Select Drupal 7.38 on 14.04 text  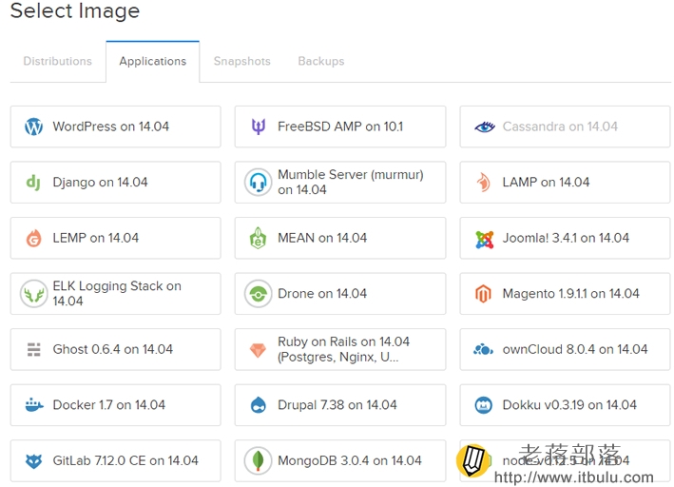point(337,405)
